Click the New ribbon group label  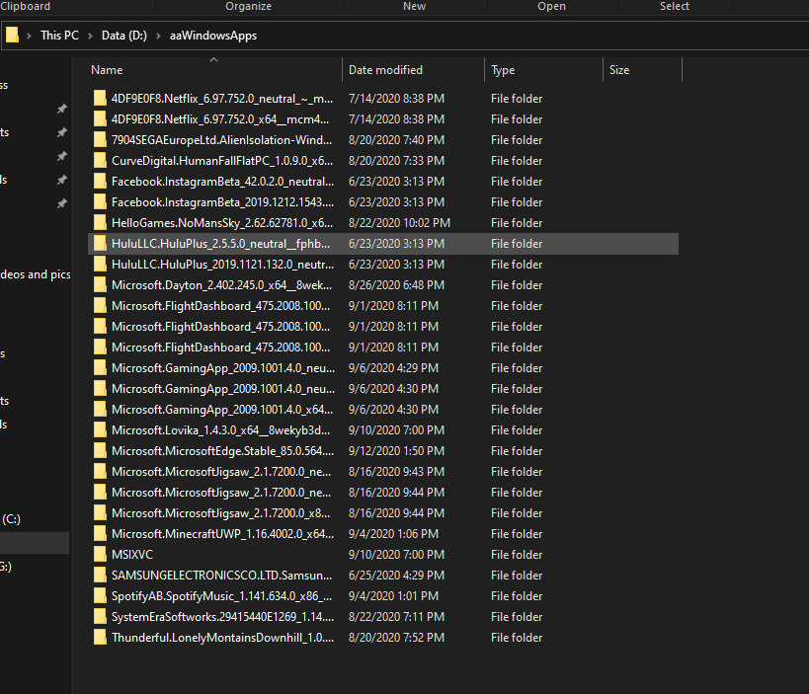414,6
